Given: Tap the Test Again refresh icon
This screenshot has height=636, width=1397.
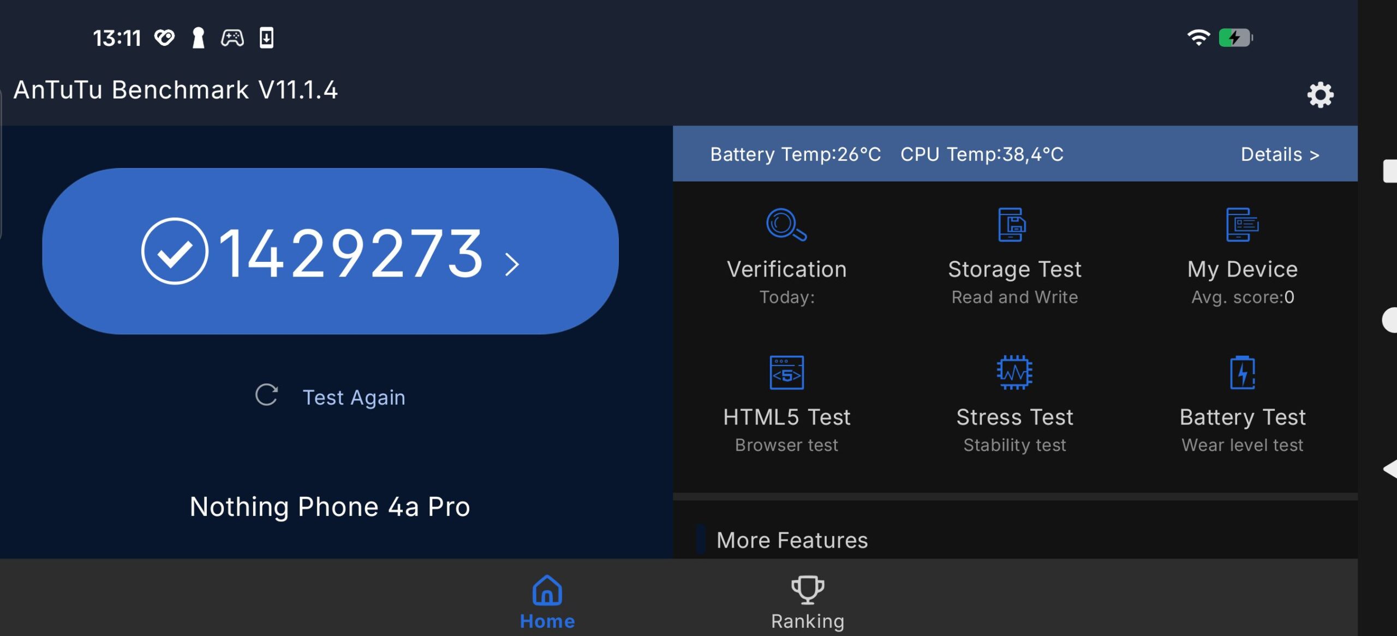Looking at the screenshot, I should [267, 395].
